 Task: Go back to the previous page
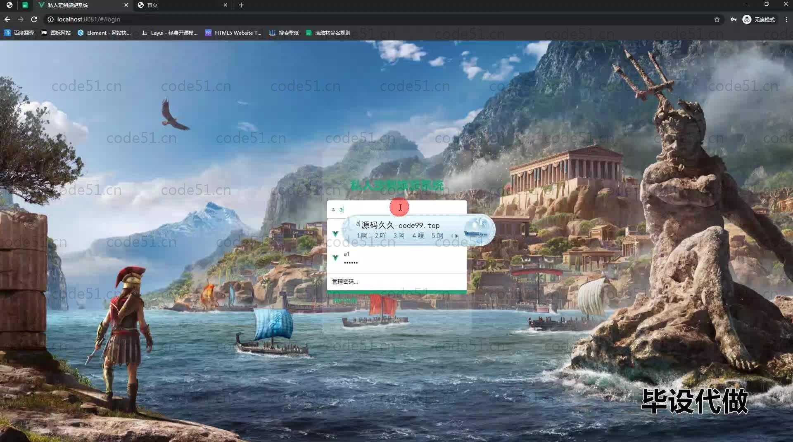pos(7,19)
